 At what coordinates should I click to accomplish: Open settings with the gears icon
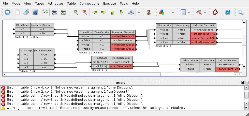pos(241,12)
